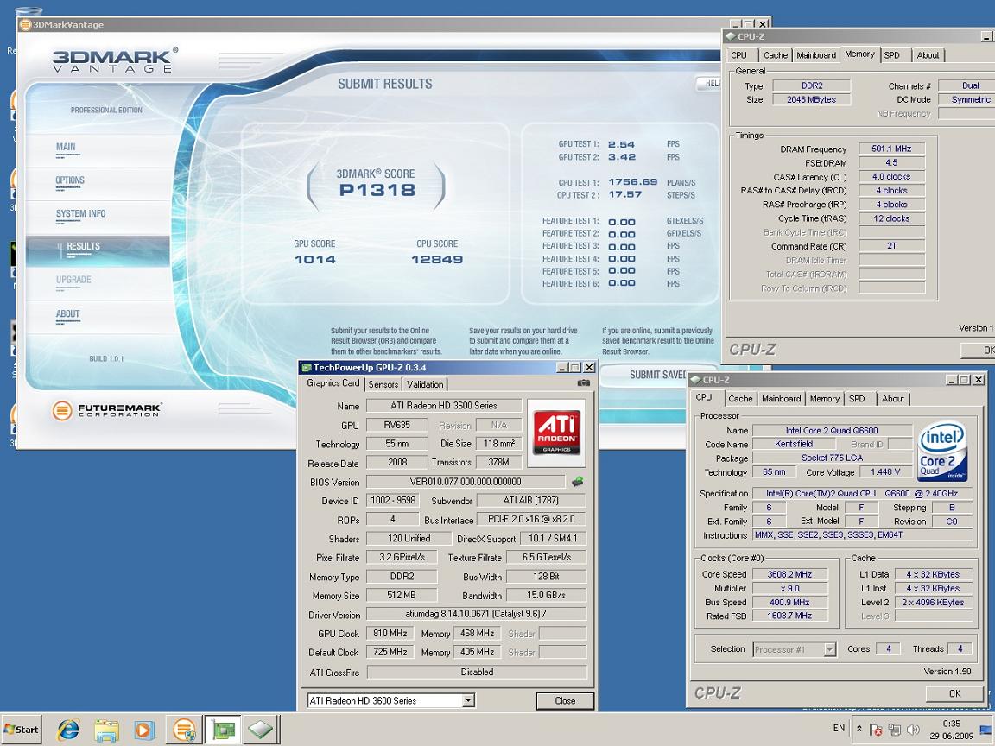Click the 3DMark Vantage title bar icon

click(25, 25)
